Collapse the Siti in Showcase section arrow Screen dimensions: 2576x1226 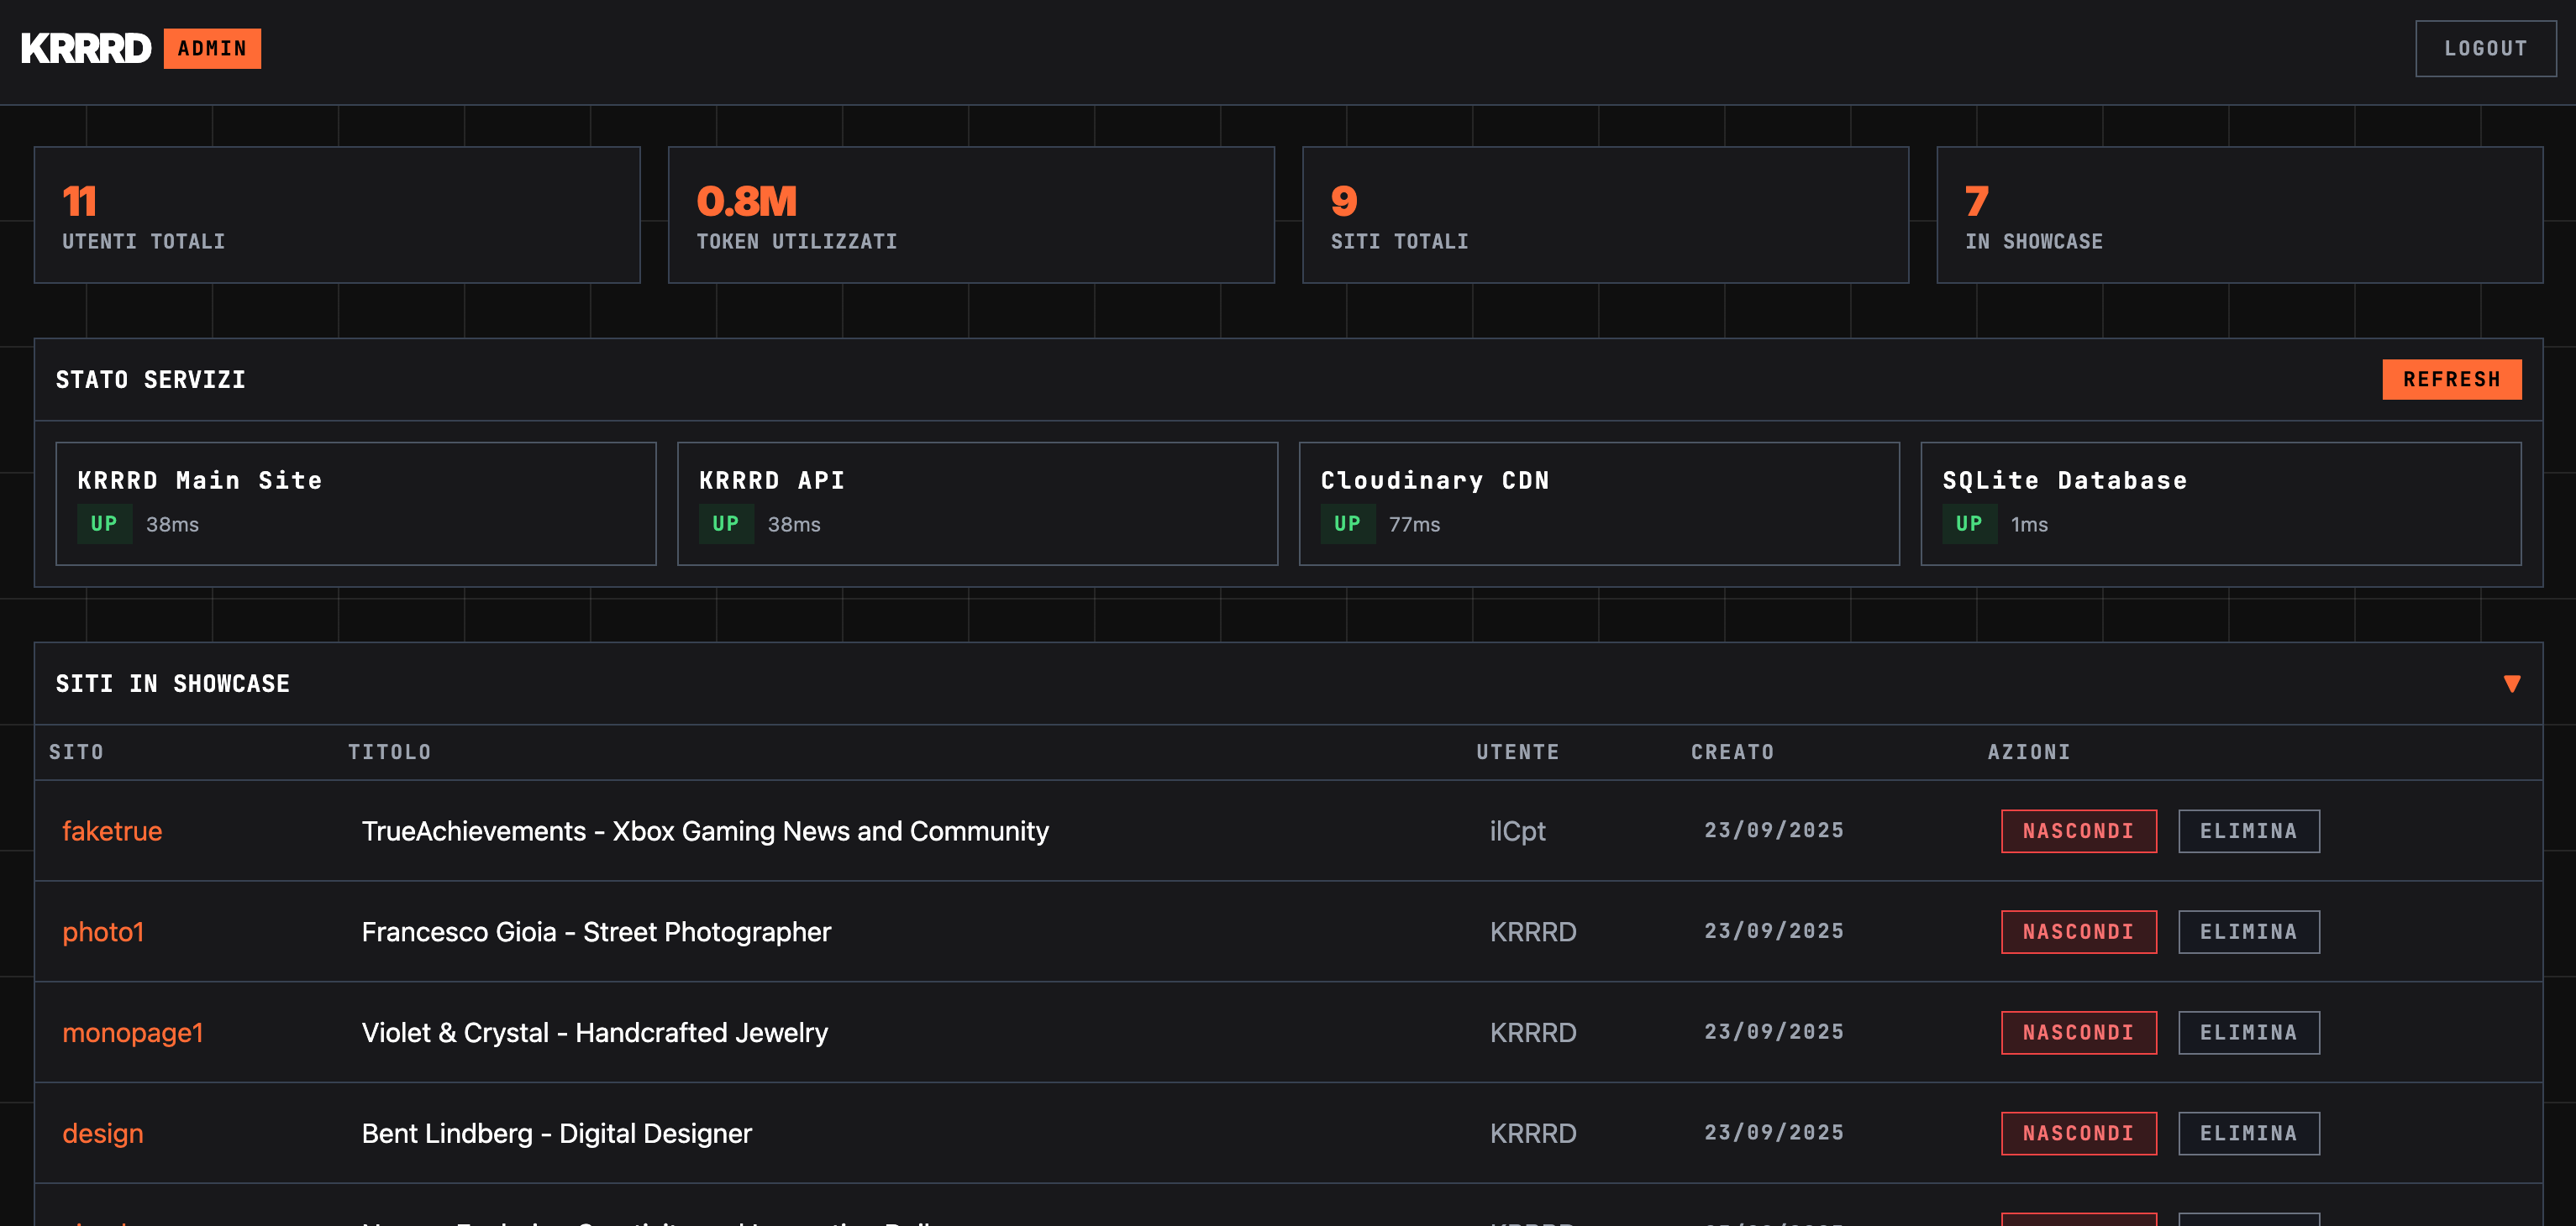(x=2511, y=684)
